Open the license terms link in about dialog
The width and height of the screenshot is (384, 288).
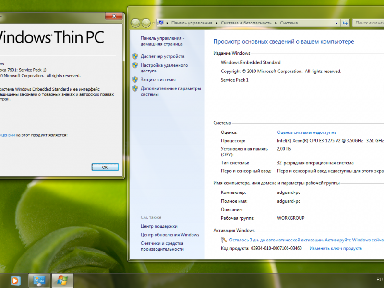coord(7,135)
